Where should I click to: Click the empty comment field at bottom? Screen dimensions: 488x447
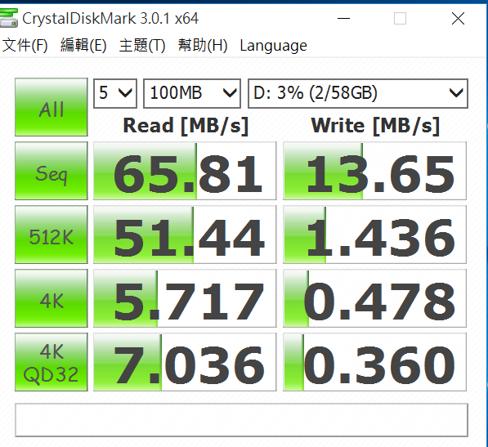241,420
